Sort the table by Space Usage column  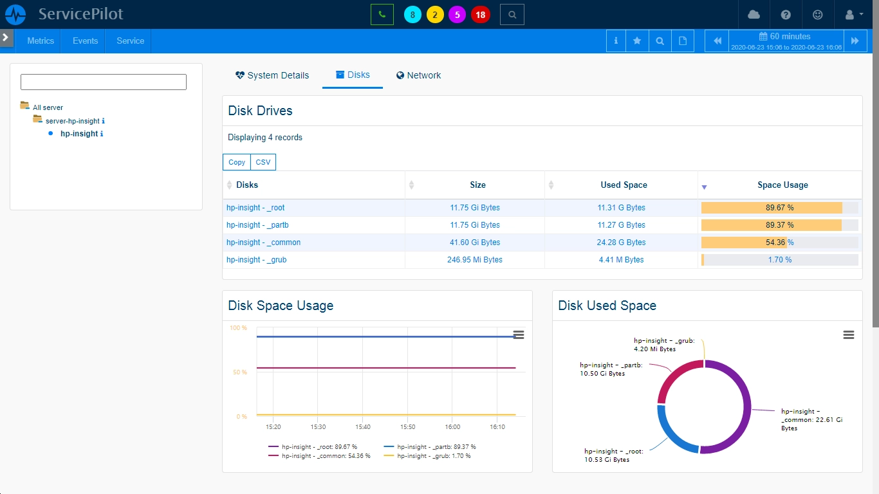[x=780, y=185]
